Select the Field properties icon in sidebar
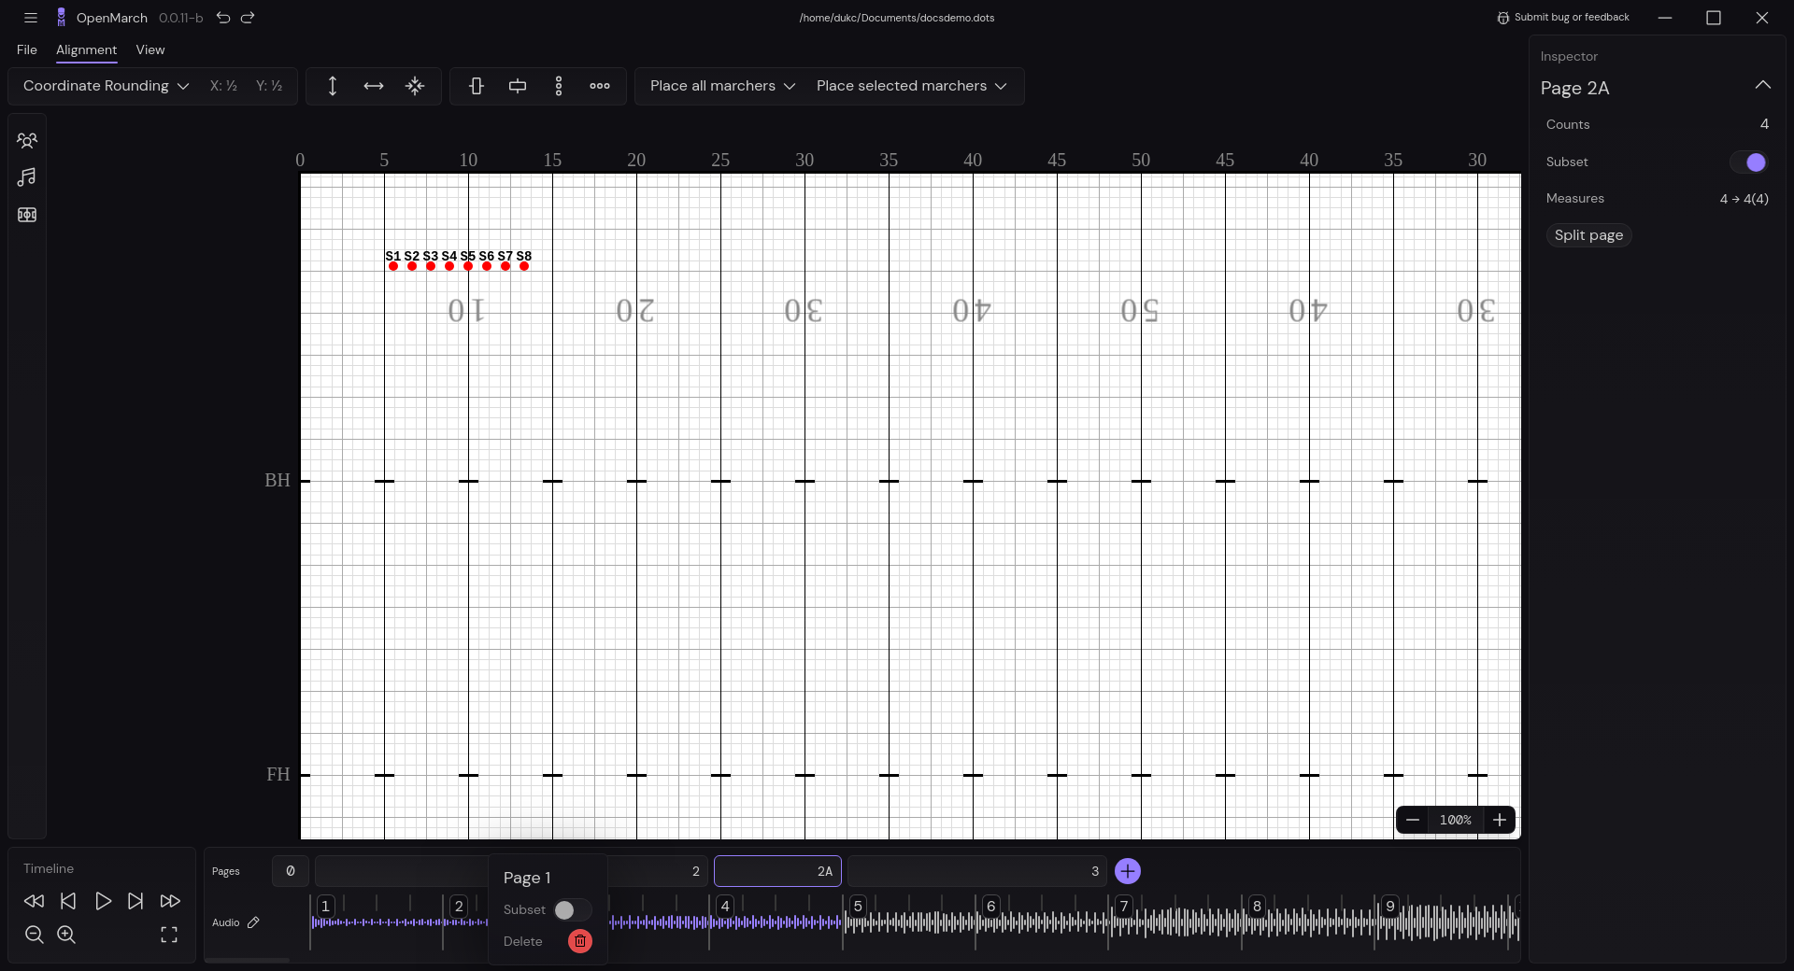The width and height of the screenshot is (1794, 971). 27,215
